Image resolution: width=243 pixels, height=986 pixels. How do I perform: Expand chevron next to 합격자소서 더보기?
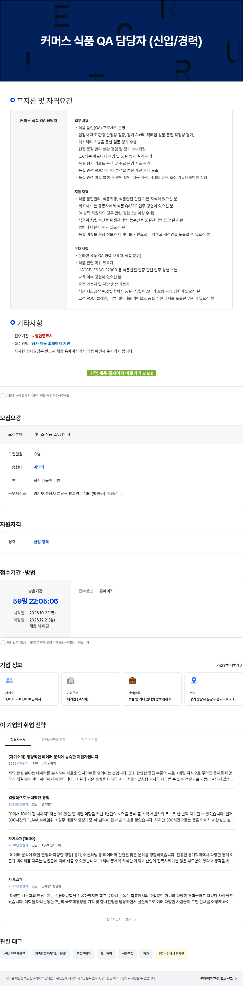coord(135,920)
